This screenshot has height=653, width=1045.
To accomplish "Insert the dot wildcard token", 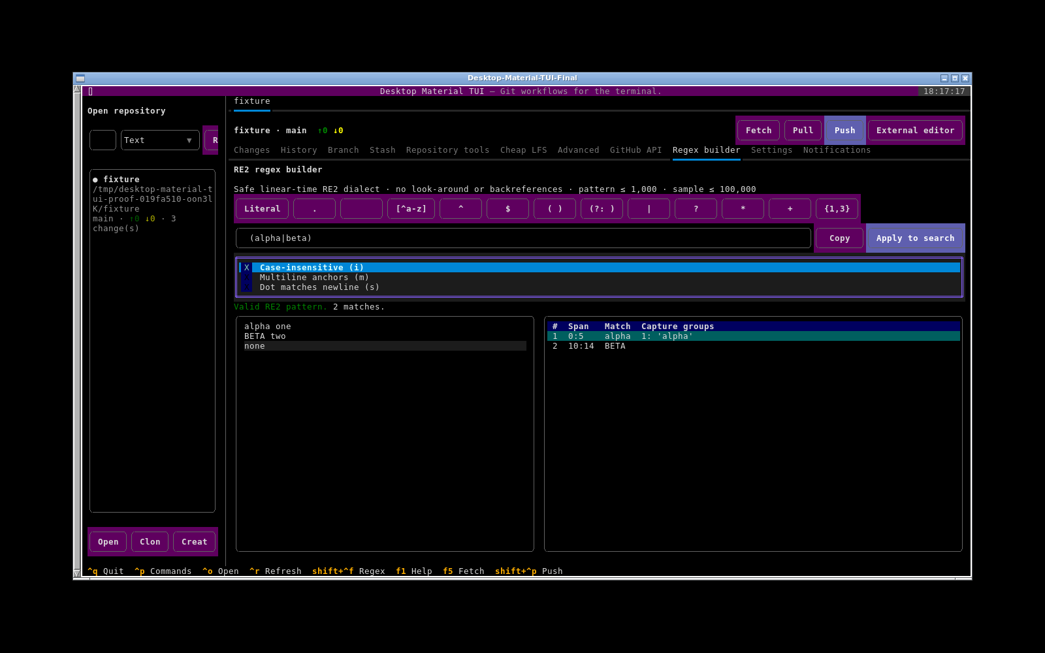I will click(x=314, y=209).
